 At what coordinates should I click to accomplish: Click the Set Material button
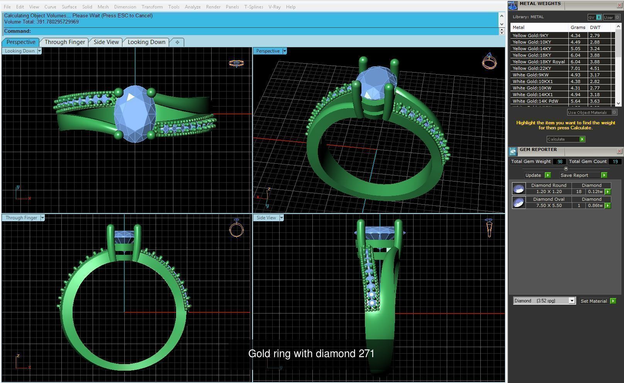tap(598, 301)
